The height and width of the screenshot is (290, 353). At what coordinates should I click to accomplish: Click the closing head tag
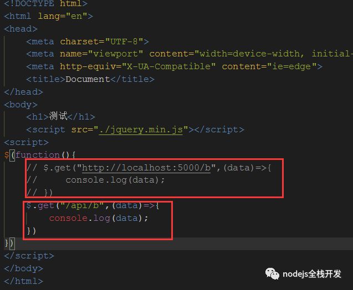(x=23, y=92)
